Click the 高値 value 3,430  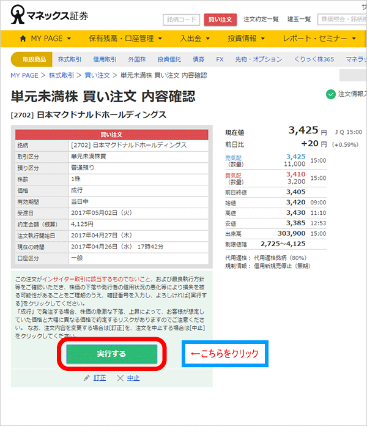tap(296, 213)
